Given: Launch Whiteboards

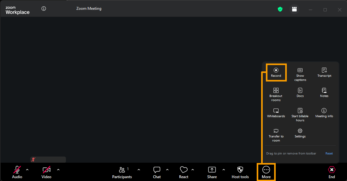Looking at the screenshot, I should (x=276, y=113).
